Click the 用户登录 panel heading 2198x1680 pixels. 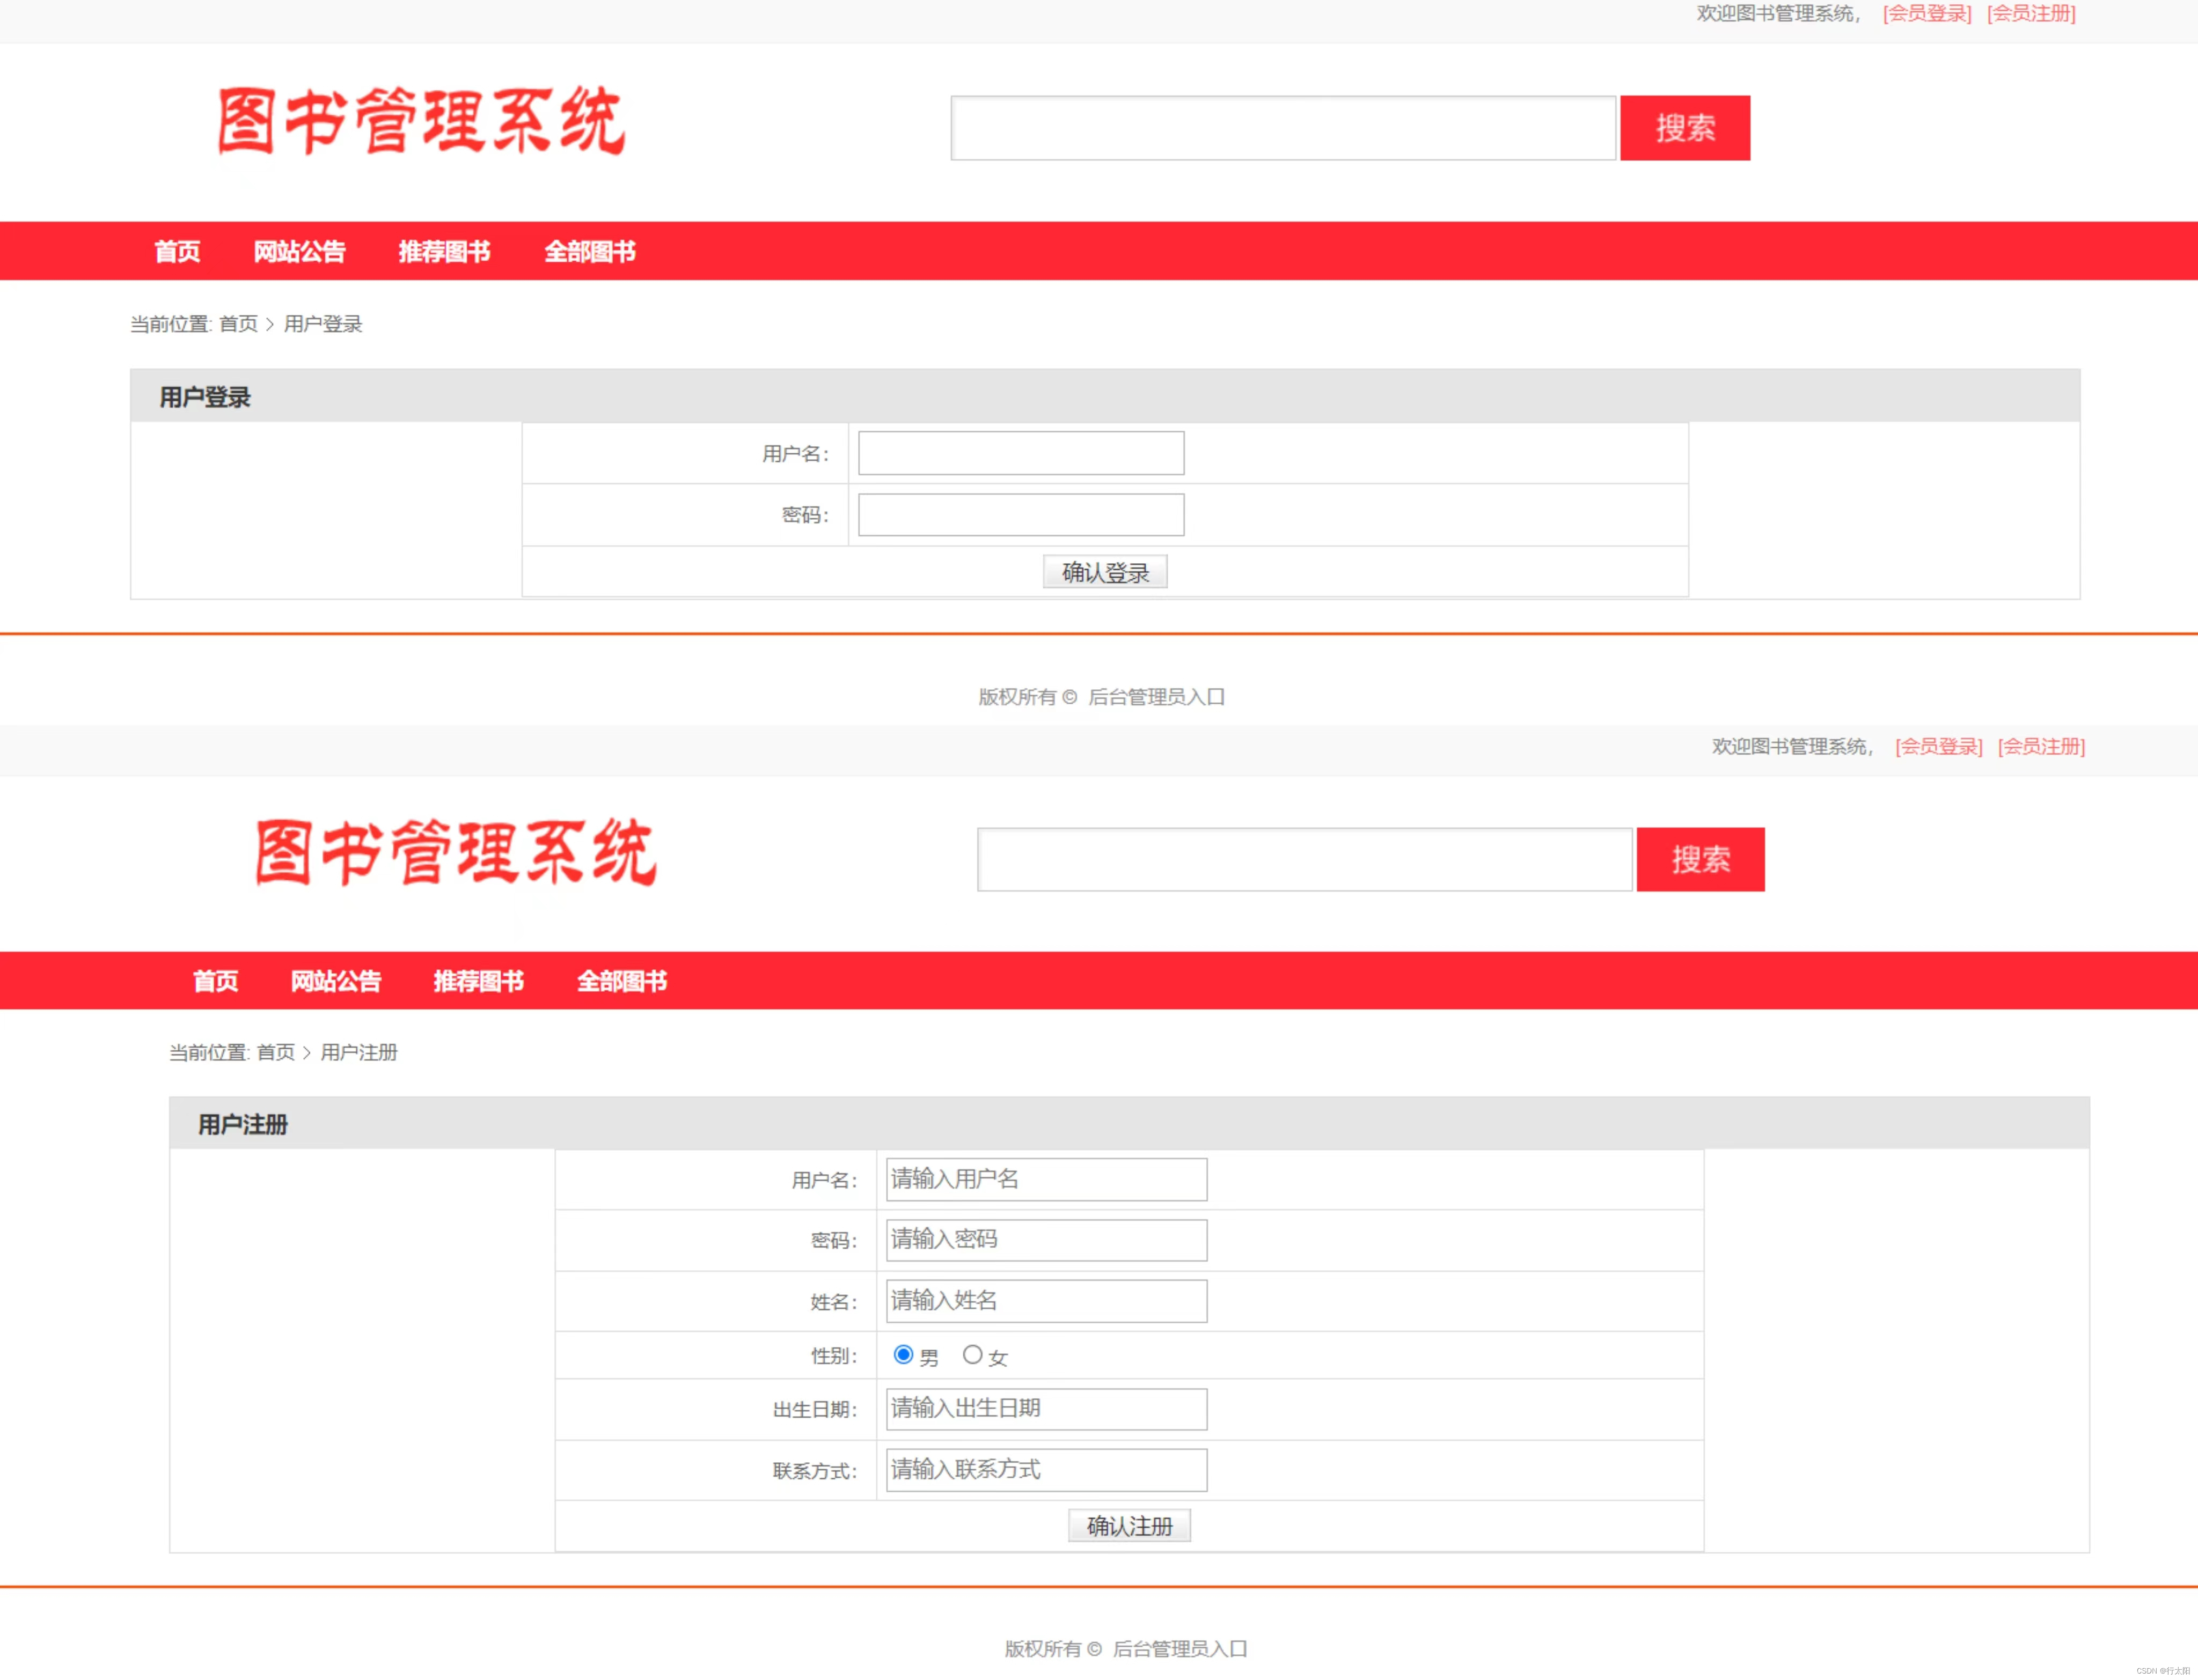click(x=205, y=397)
